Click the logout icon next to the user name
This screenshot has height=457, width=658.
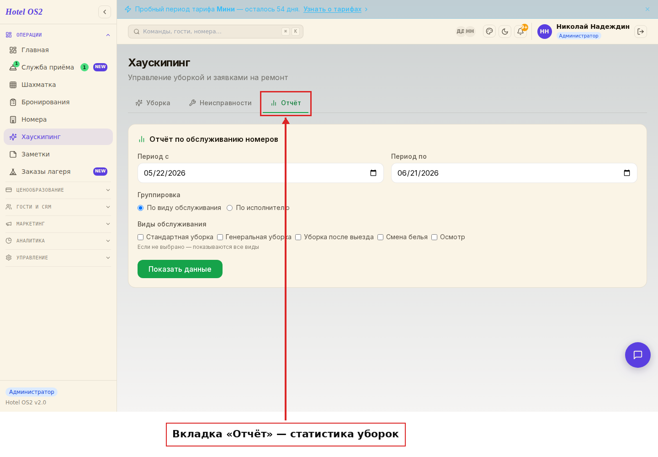(x=641, y=32)
